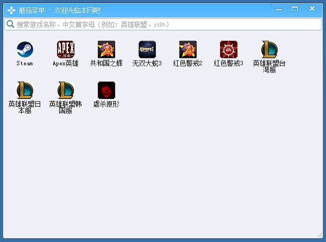The height and width of the screenshot is (242, 326).
Task: Open 红色警戒2 game icon
Action: click(x=188, y=49)
